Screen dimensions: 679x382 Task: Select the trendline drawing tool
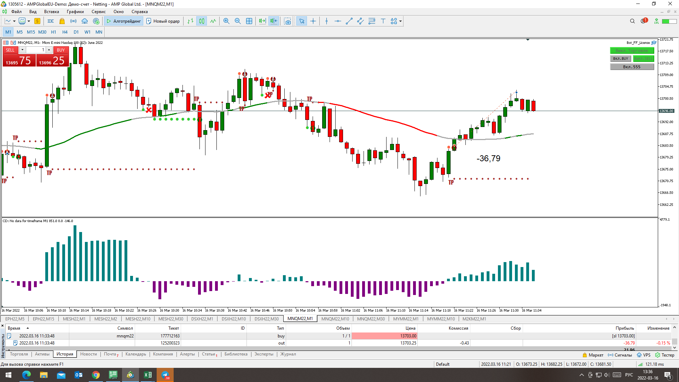point(349,21)
